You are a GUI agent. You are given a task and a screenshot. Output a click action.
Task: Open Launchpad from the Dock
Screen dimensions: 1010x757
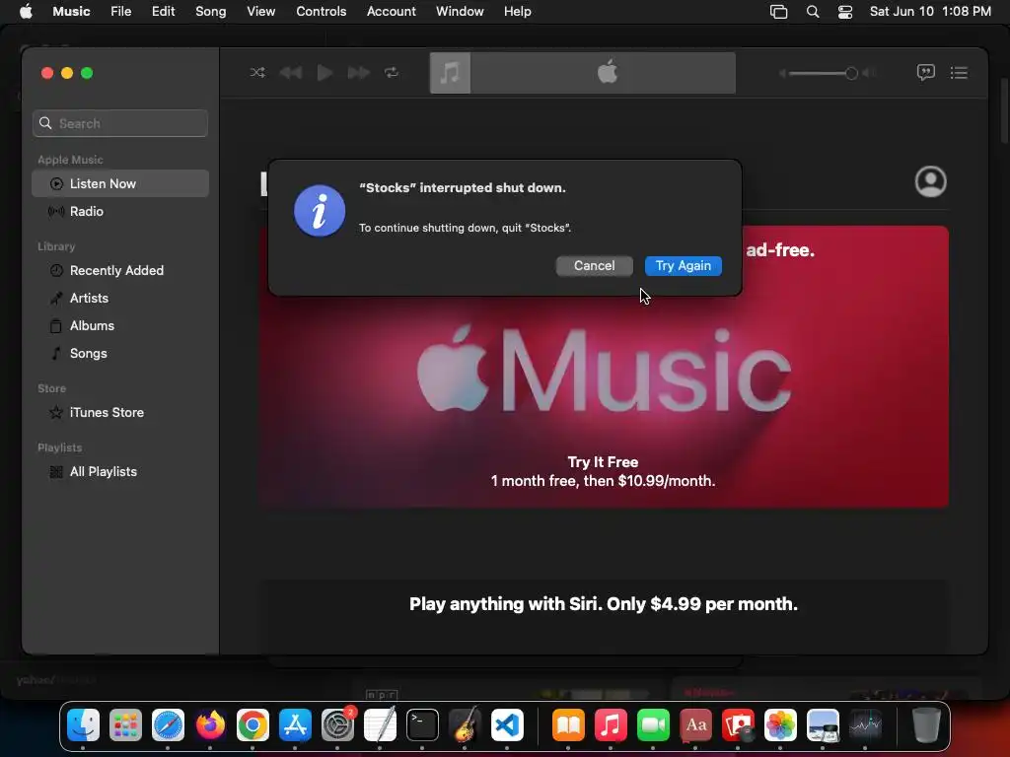125,725
